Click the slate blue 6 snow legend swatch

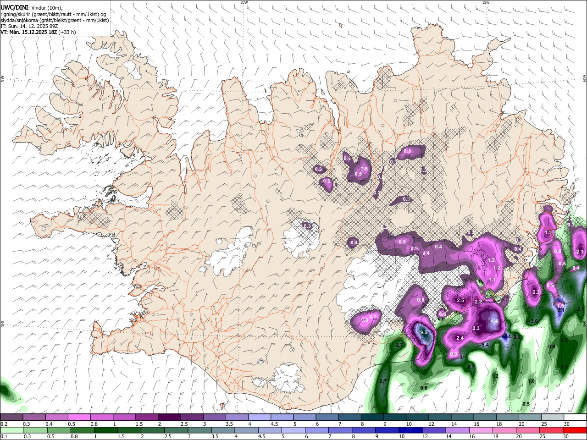327,418
